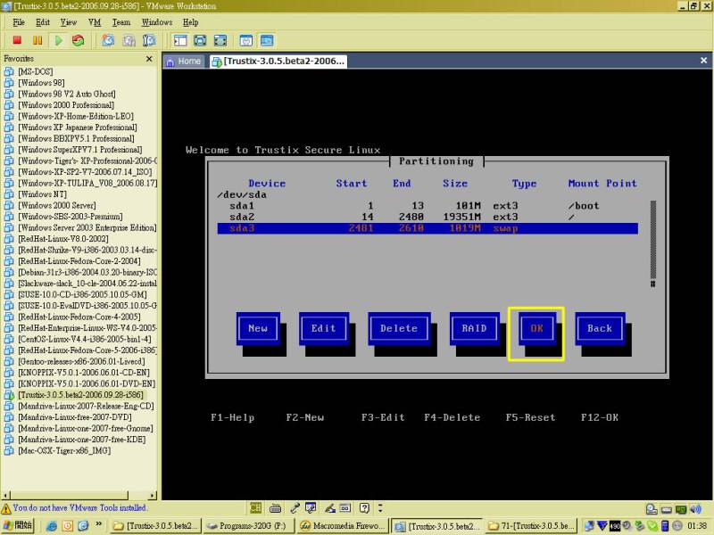Close the Favorites panel
This screenshot has height=535, width=714.
[x=149, y=59]
